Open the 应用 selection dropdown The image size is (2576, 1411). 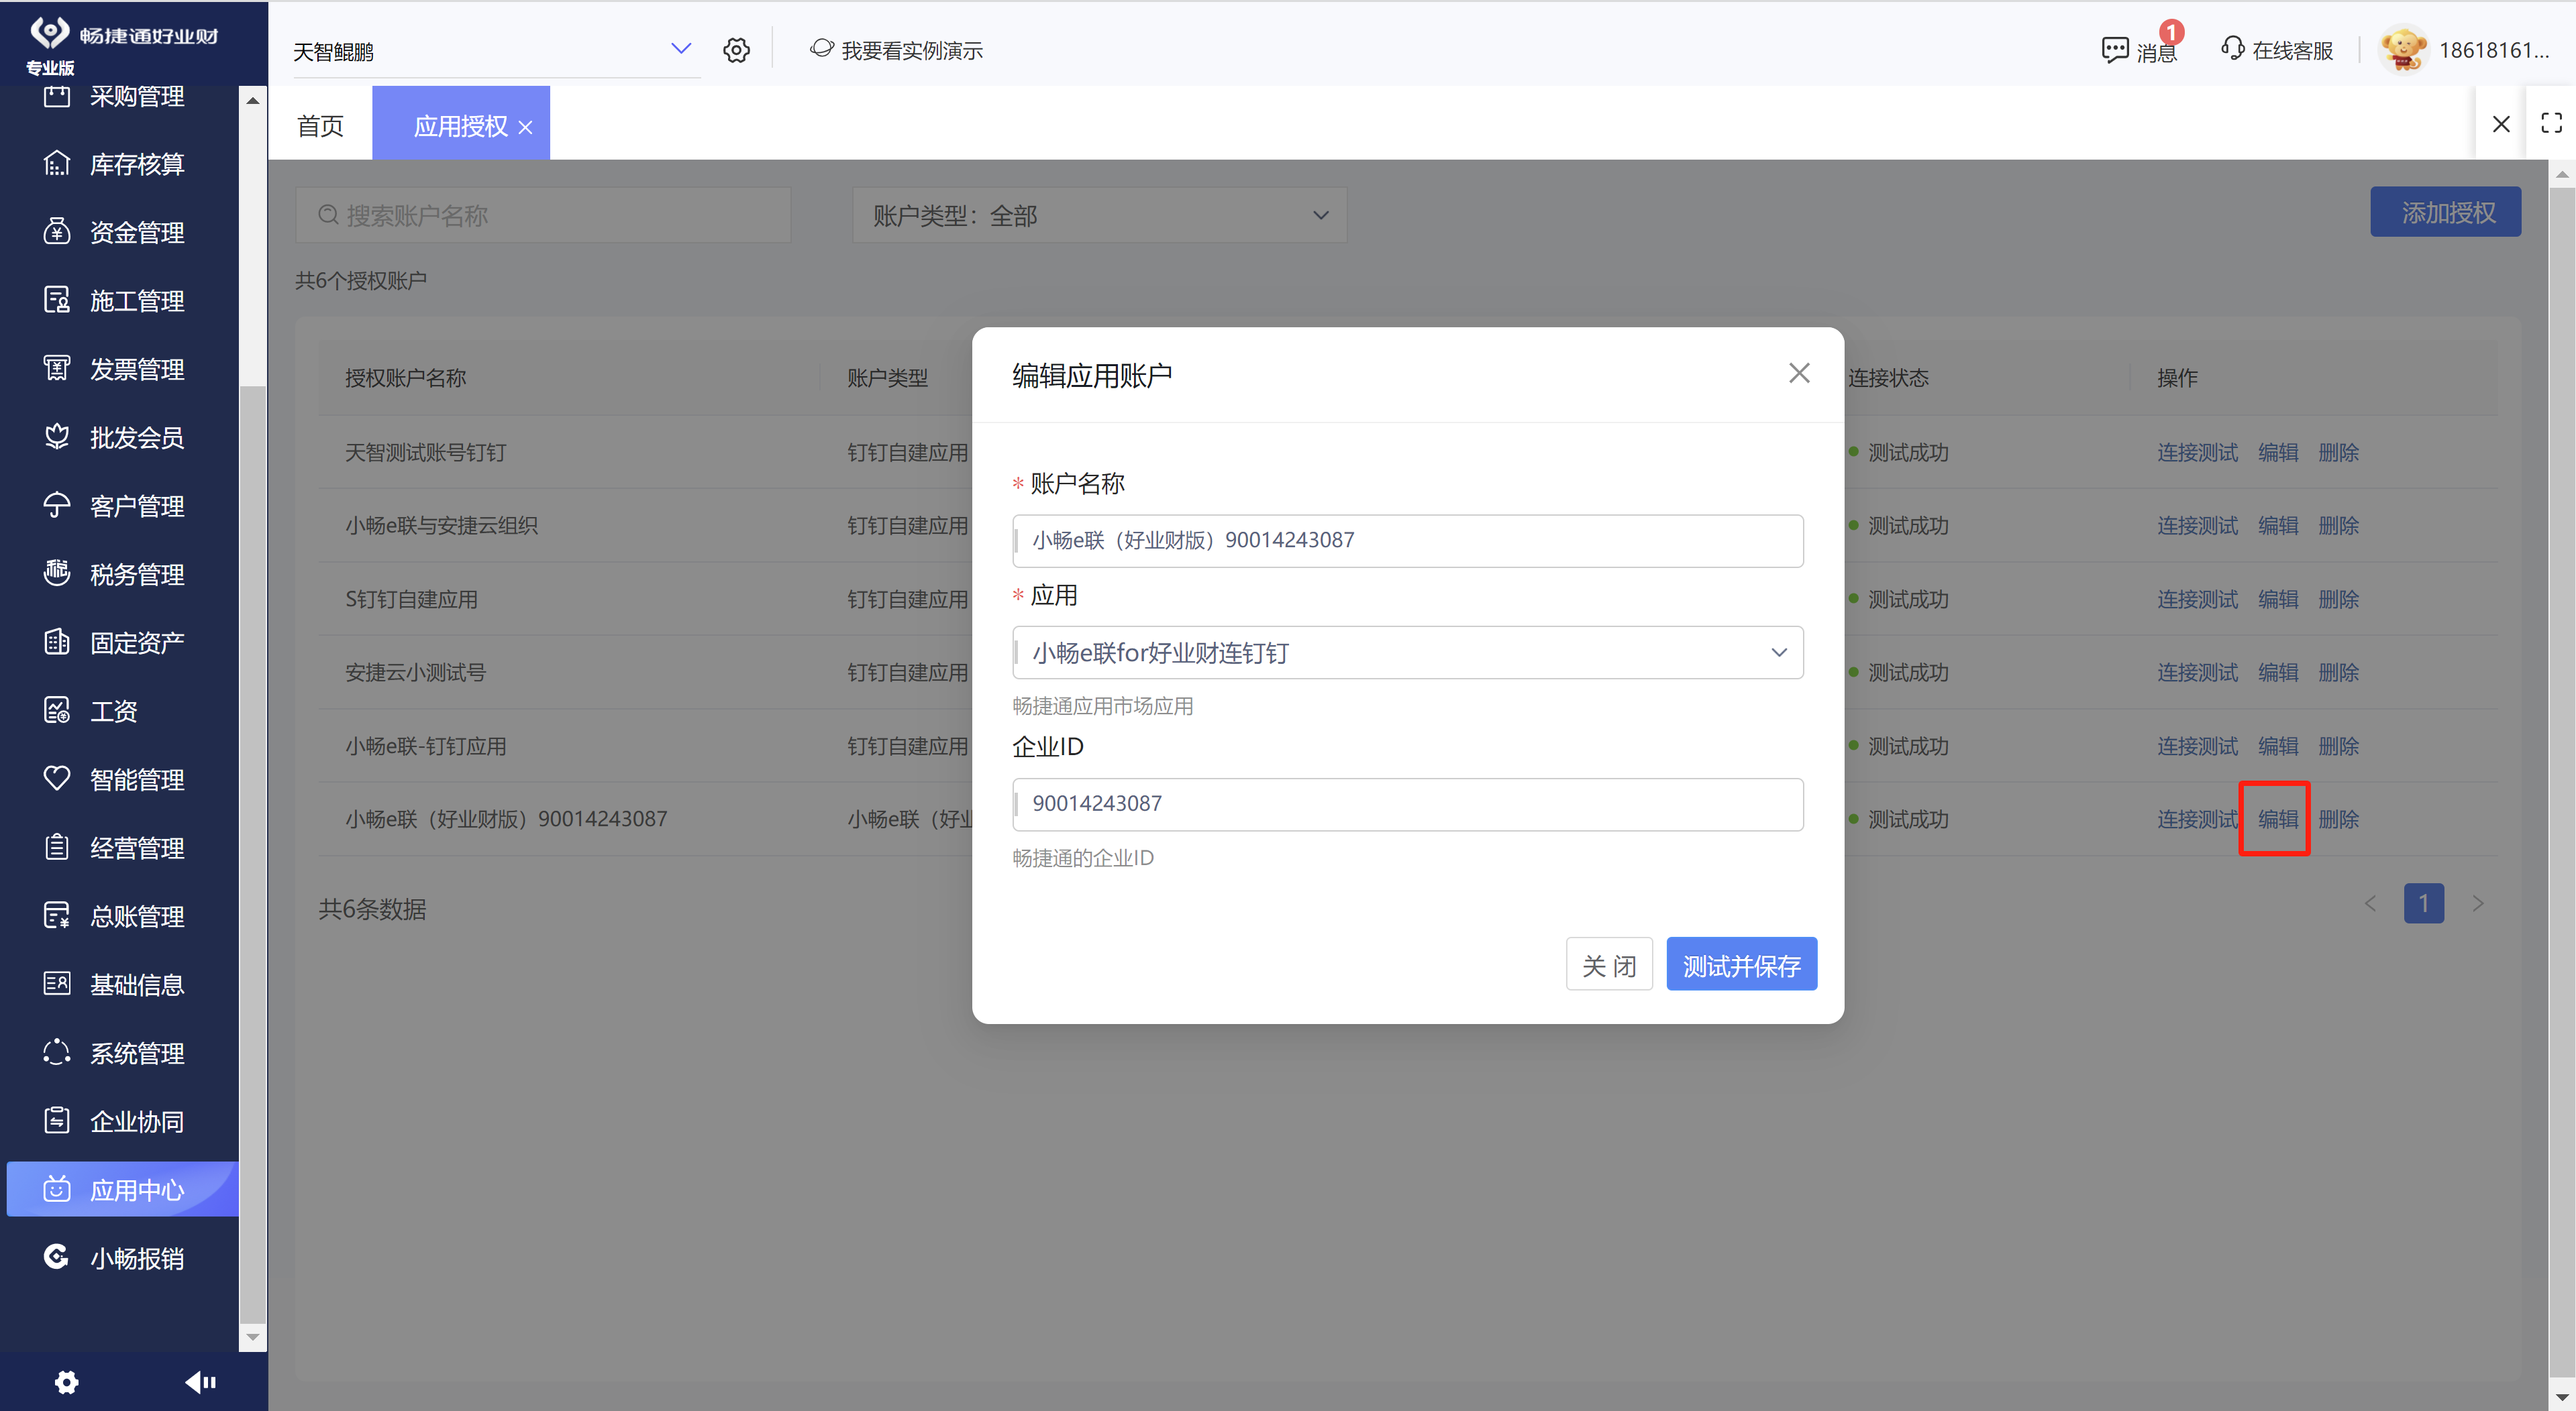tap(1408, 653)
